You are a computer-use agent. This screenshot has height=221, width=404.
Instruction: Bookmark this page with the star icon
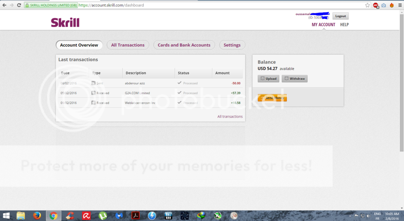[367, 5]
